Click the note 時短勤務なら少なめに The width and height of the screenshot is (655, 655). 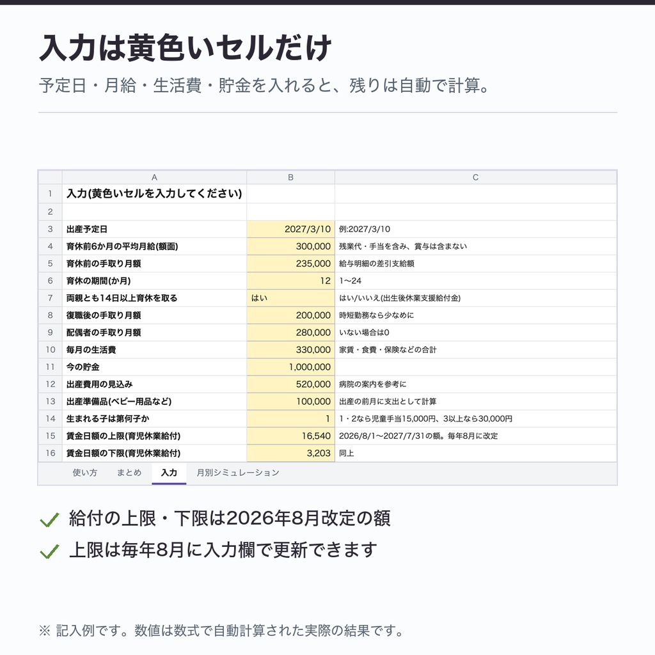[376, 315]
